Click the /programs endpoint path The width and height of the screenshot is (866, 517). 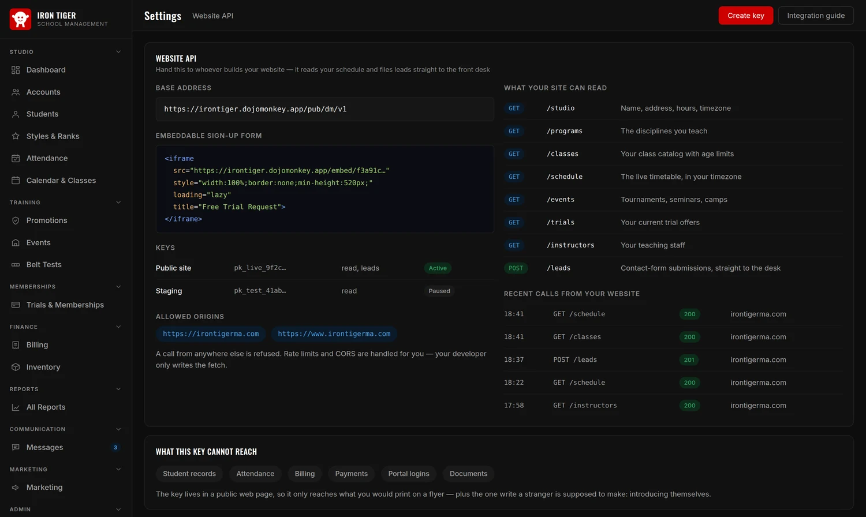pos(565,131)
